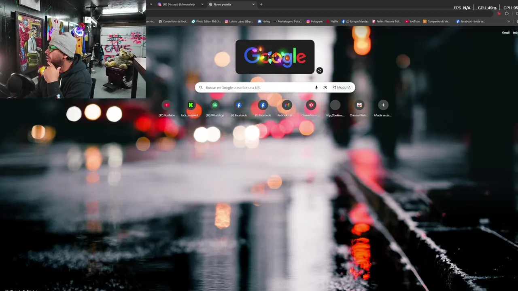The image size is (518, 291).
Task: Open the Marketagent bookmark
Action: (x=287, y=21)
